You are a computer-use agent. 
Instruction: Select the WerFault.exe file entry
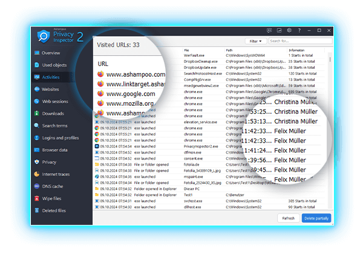[x=194, y=56]
